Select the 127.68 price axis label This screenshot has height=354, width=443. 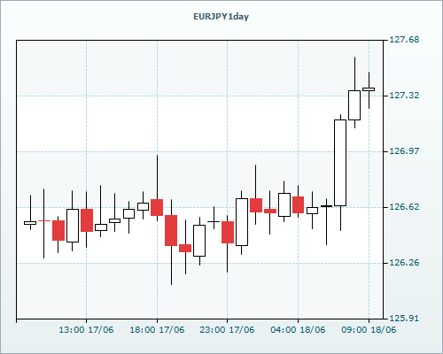[404, 40]
